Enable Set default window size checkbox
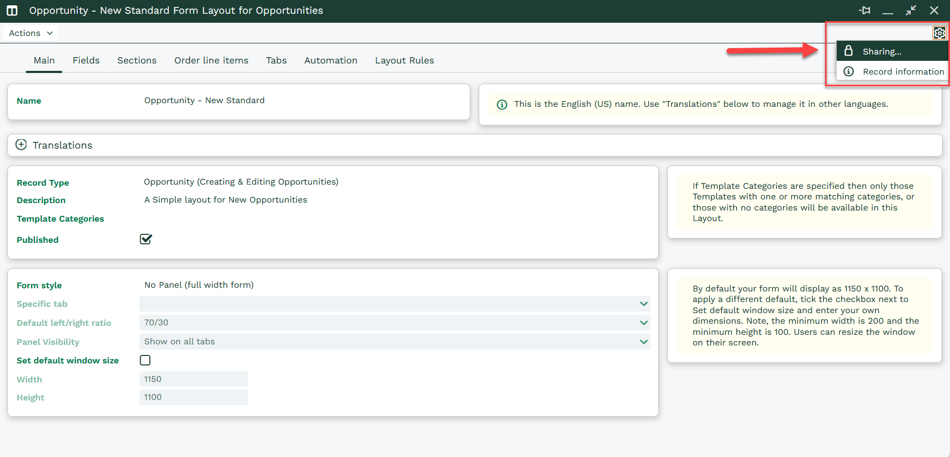The height and width of the screenshot is (457, 950). coord(145,360)
